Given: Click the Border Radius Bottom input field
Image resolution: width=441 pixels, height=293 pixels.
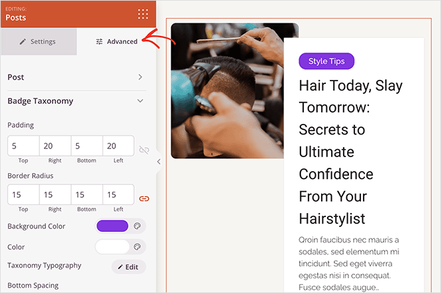Looking at the screenshot, I should pyautogui.click(x=87, y=194).
